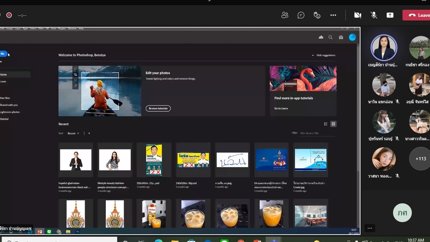Select Home in the Photoshop sidebar

point(15,75)
